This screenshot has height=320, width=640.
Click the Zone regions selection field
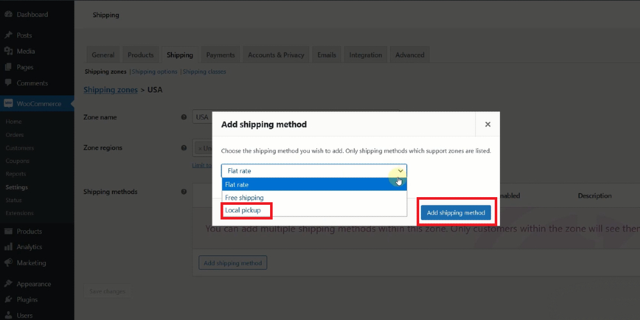tap(296, 148)
